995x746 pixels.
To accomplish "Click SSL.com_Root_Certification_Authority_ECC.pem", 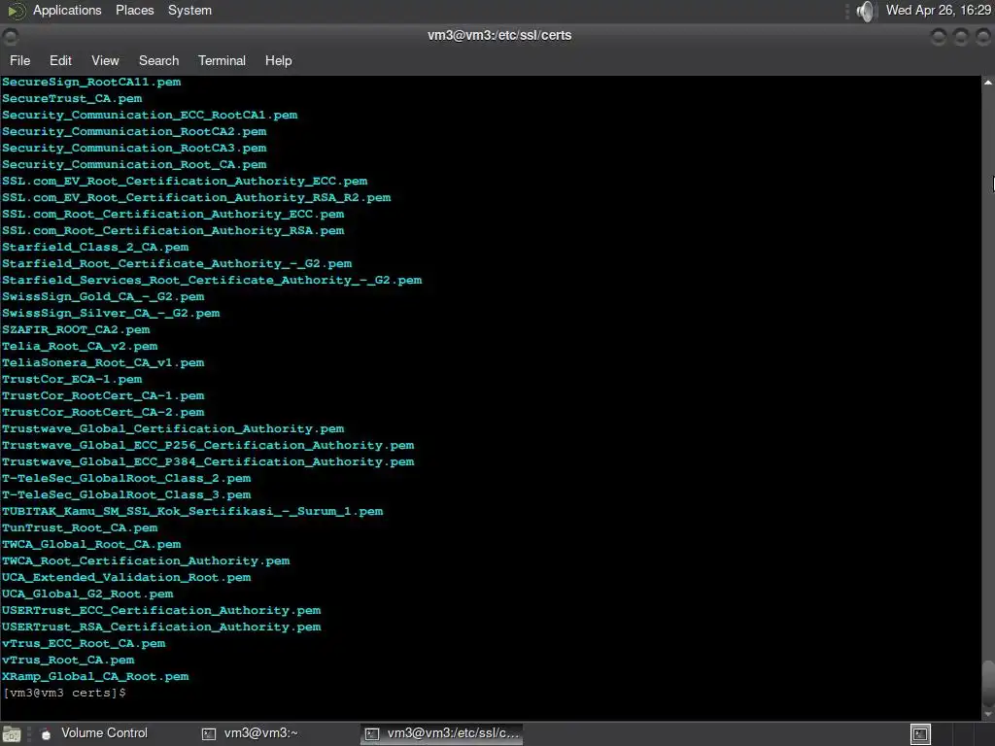I will click(173, 214).
